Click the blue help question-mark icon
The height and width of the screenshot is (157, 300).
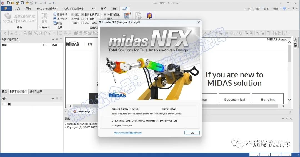pyautogui.click(x=284, y=8)
